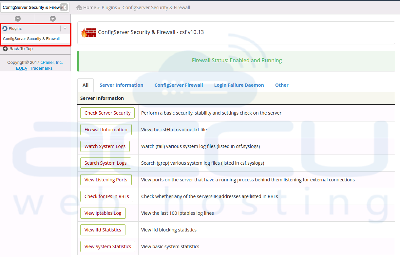Click the Back To Top link text
The image size is (400, 257).
tap(21, 49)
